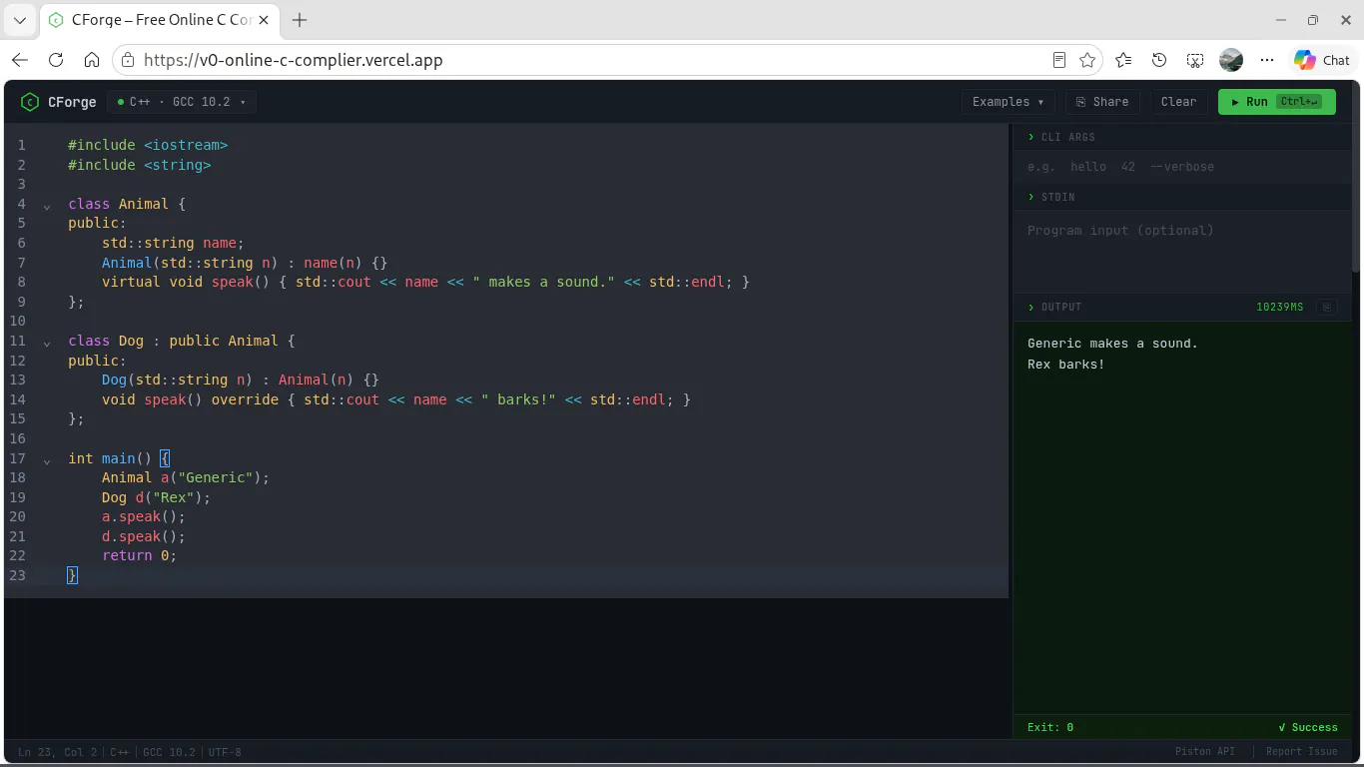Open a new browser tab
1364x767 pixels.
point(300,20)
